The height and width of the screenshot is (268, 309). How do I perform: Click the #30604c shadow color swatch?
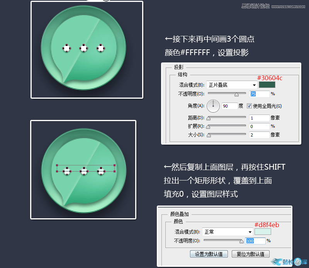[267, 85]
